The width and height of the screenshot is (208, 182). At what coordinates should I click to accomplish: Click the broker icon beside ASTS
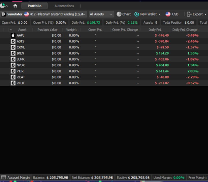(x=13, y=41)
